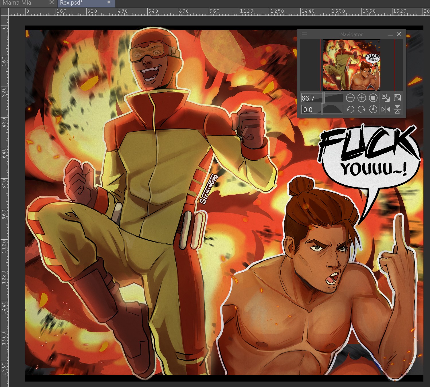Close the Navigator panel
The image size is (430, 387).
point(399,34)
